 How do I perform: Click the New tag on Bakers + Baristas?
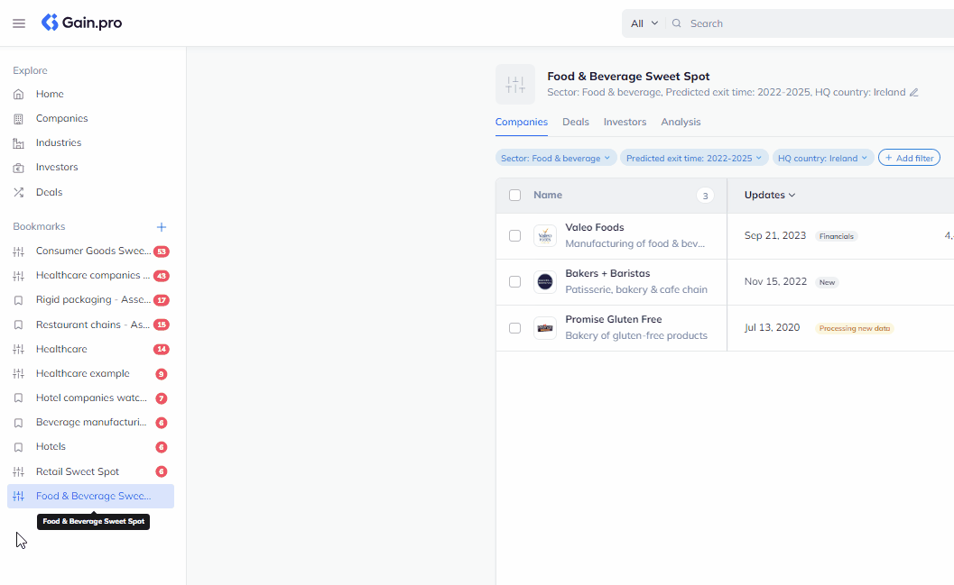(827, 282)
